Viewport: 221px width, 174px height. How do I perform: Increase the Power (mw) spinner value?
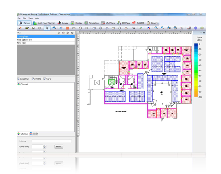click(45, 146)
